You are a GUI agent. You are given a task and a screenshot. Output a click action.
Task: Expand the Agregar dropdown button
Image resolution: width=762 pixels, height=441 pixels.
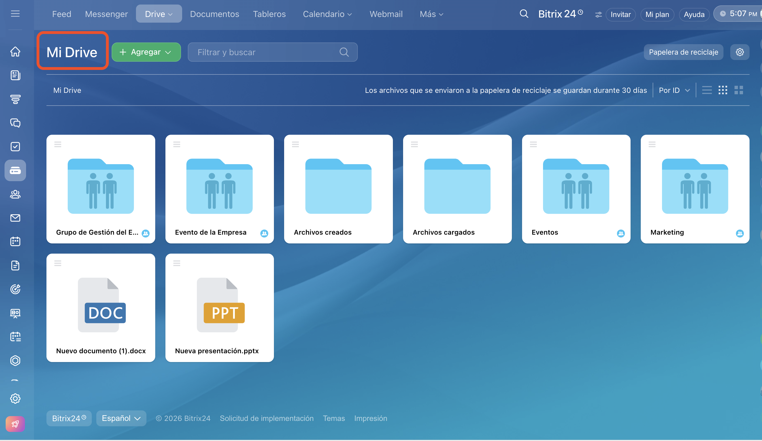click(146, 52)
